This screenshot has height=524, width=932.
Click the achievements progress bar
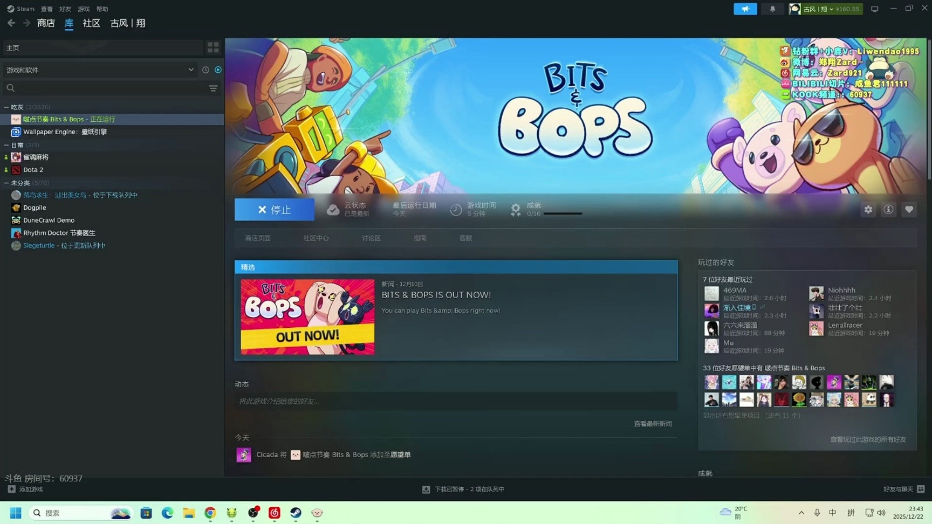pyautogui.click(x=563, y=214)
